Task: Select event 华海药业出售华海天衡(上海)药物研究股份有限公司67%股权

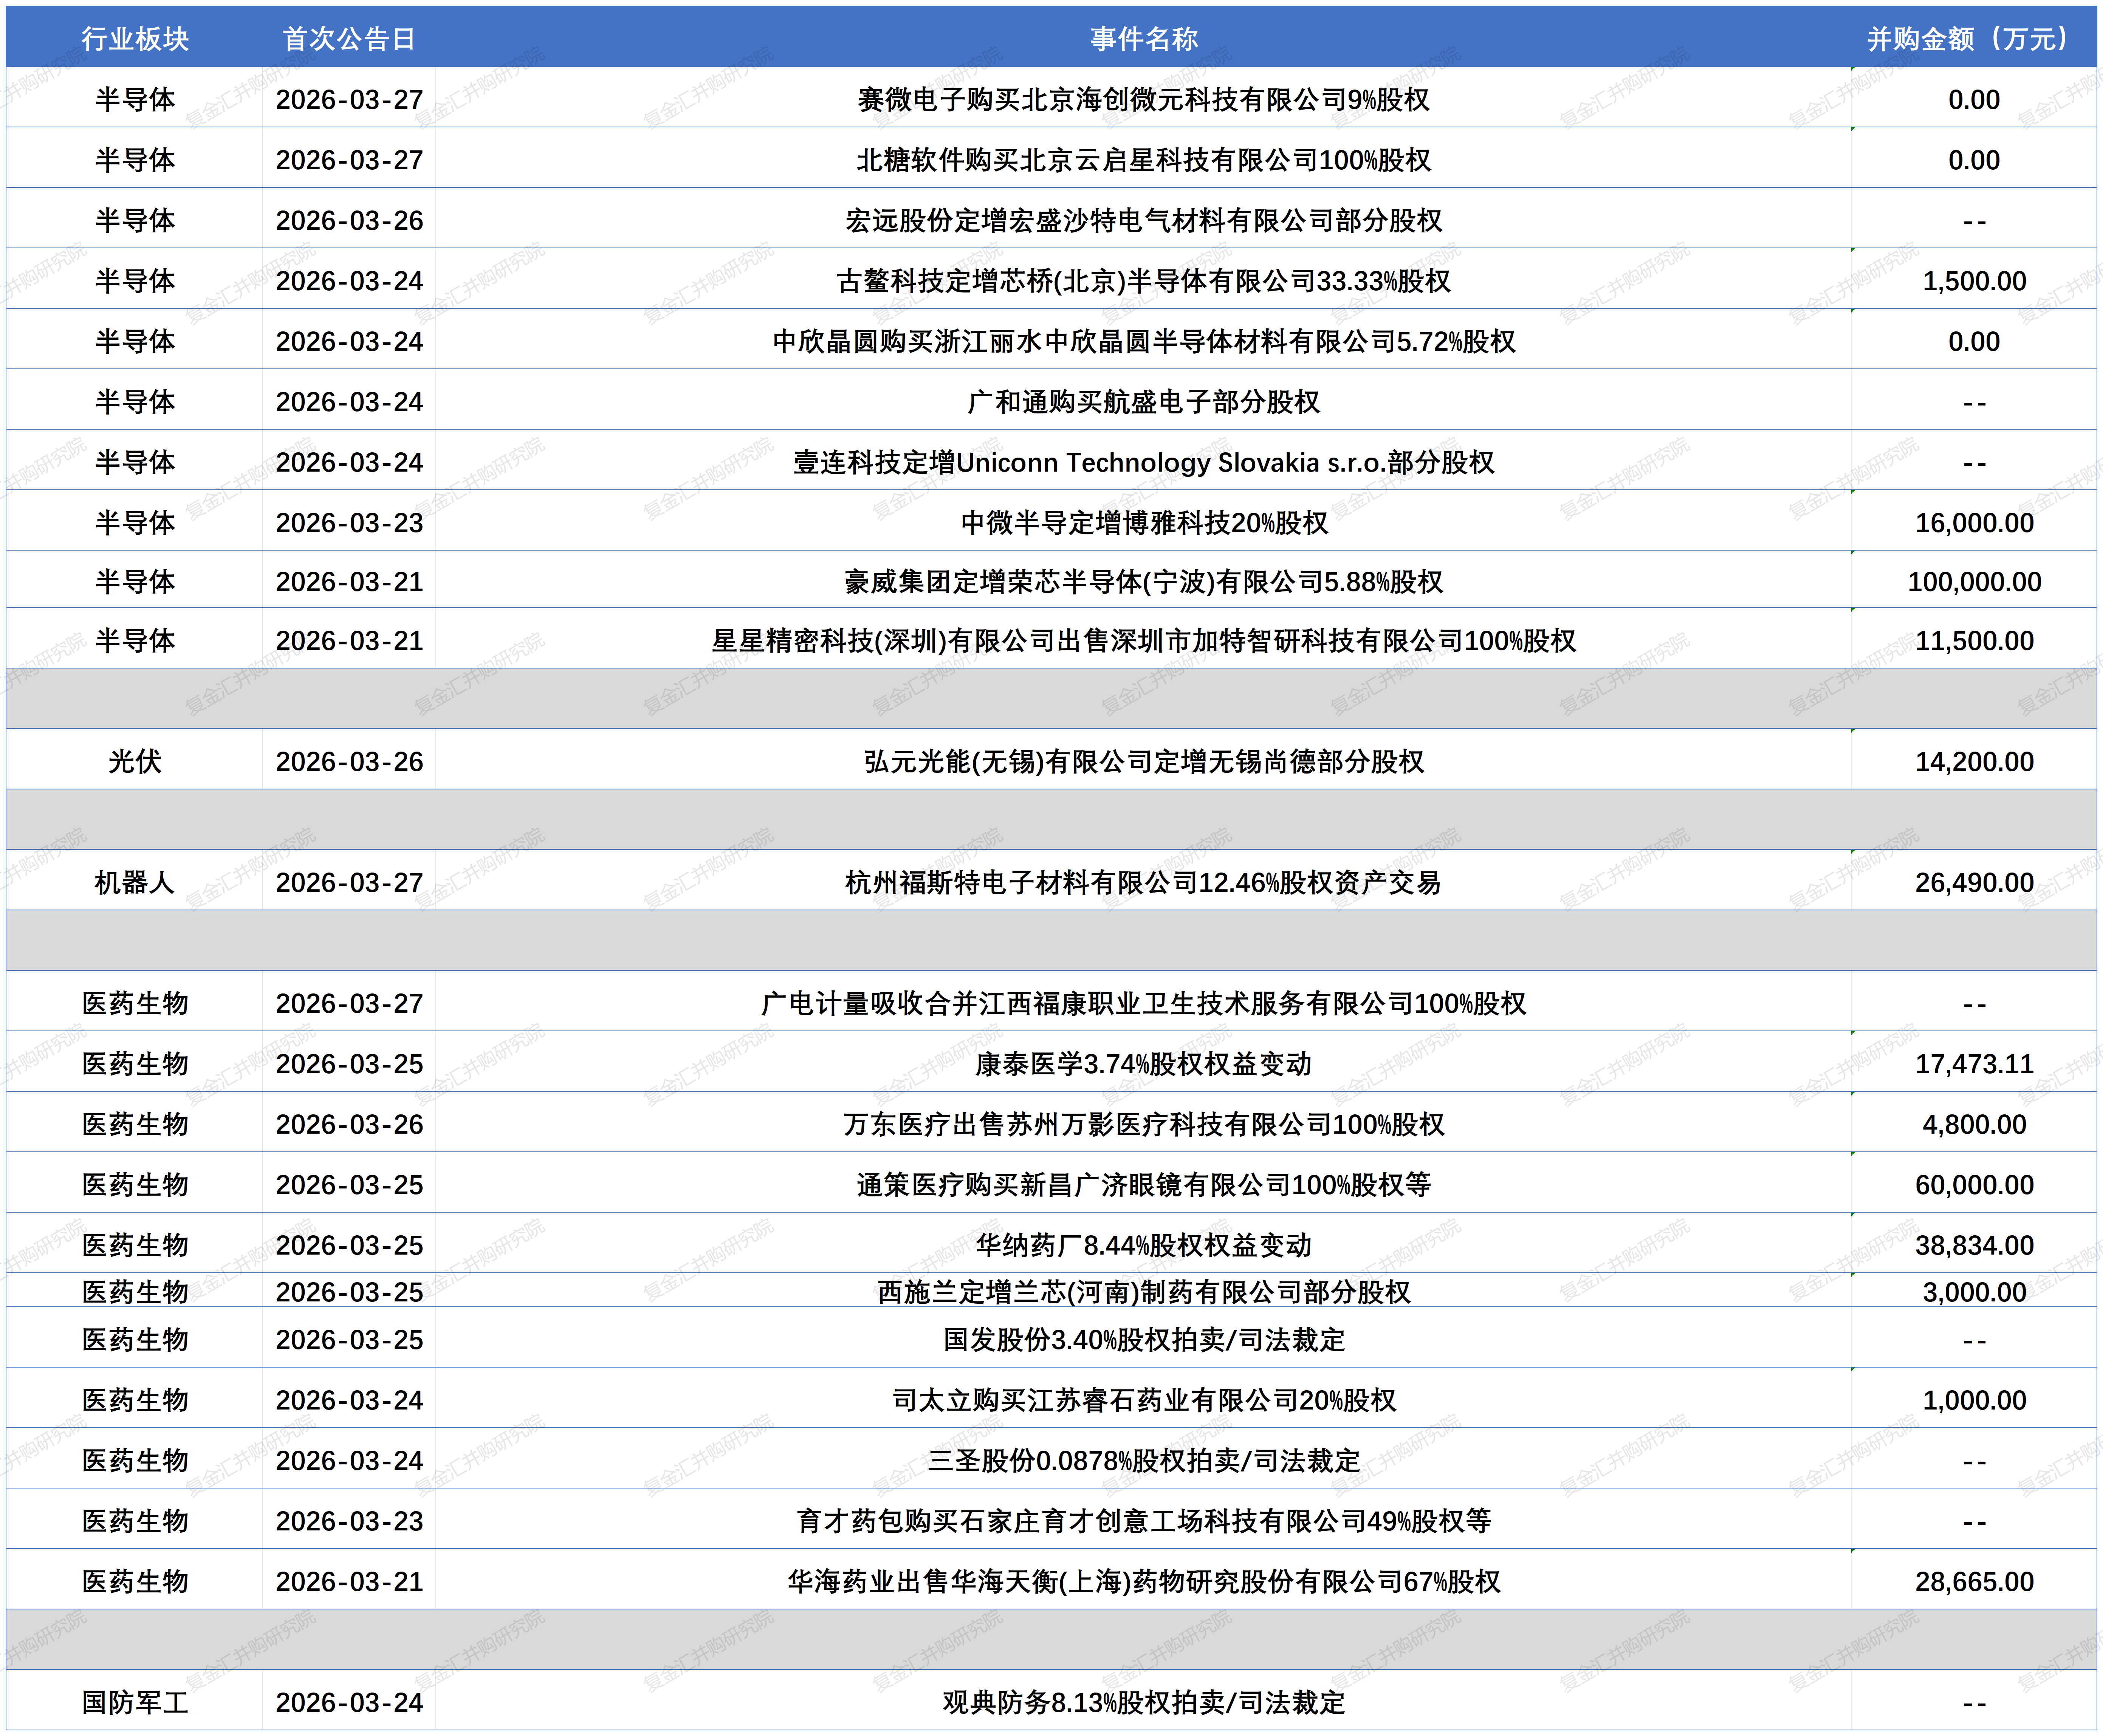Action: (x=1144, y=1582)
